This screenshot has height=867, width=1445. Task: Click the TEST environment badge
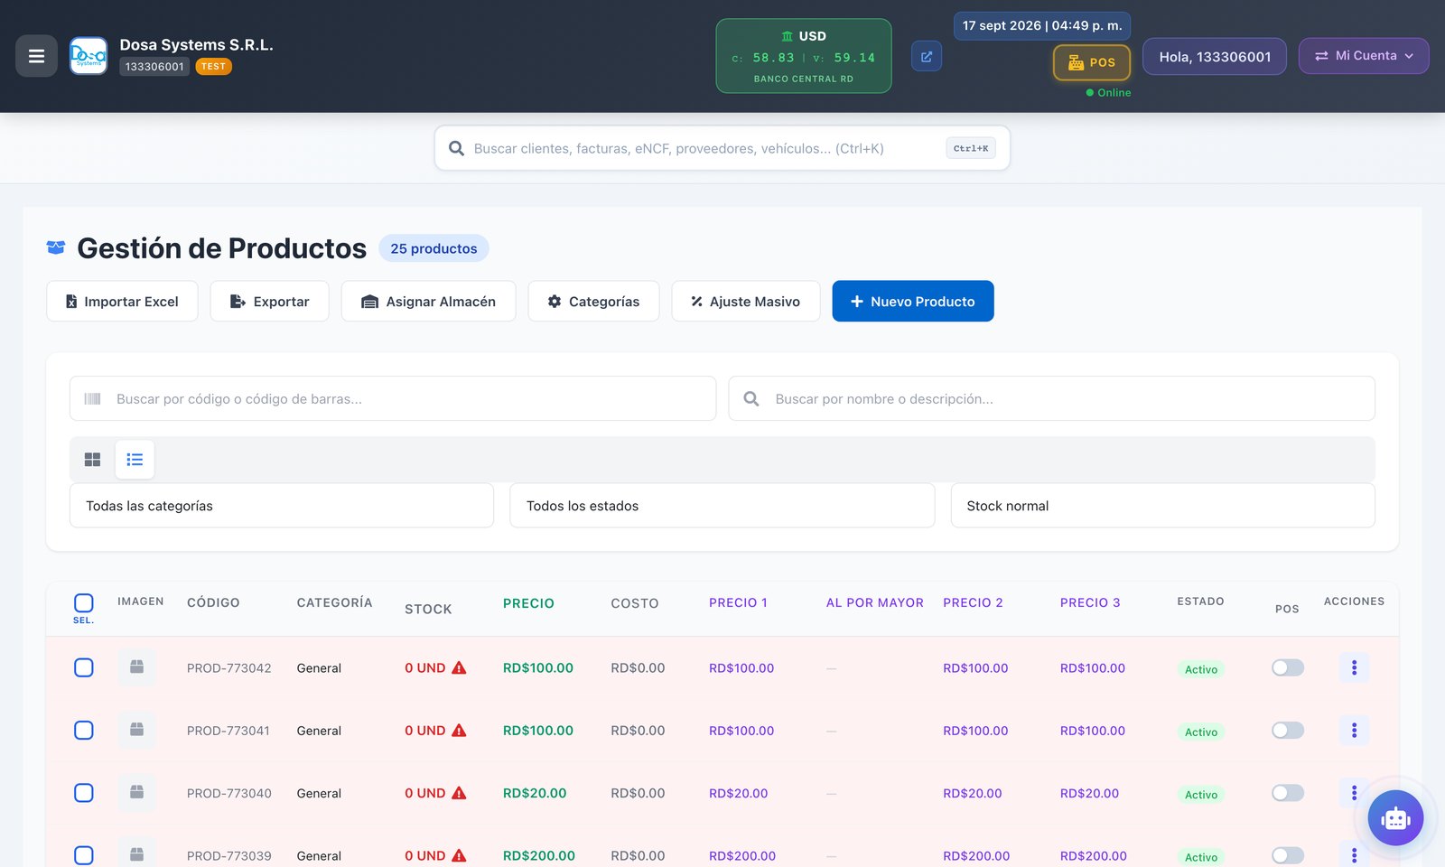click(214, 66)
